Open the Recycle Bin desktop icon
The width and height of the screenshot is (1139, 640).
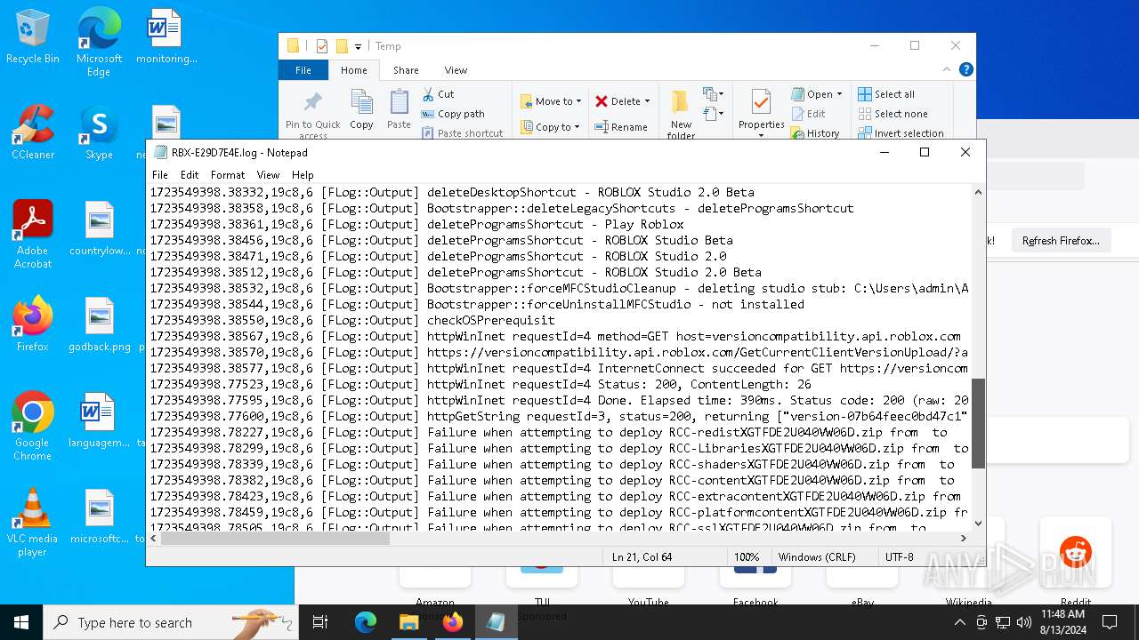pos(33,37)
